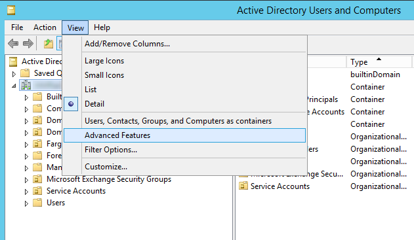
Task: Select Microsoft Exchange Security Groups in the tree
Action: (109, 179)
